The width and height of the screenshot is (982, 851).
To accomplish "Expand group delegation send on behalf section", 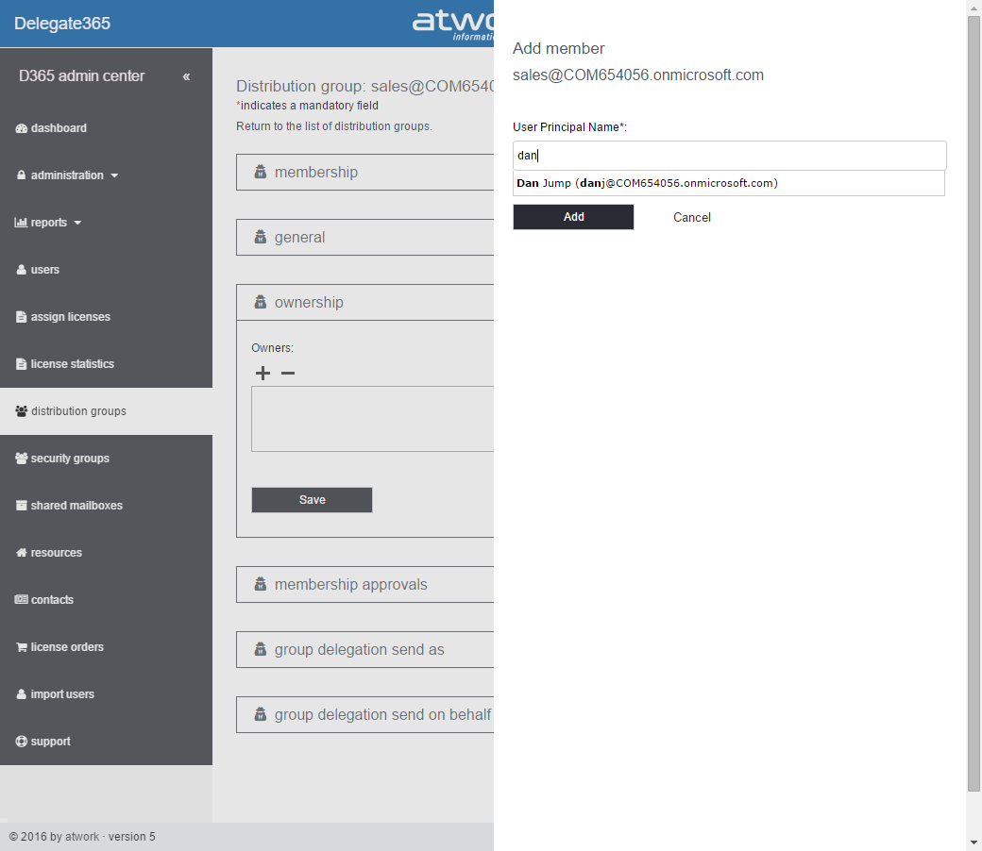I will point(365,714).
